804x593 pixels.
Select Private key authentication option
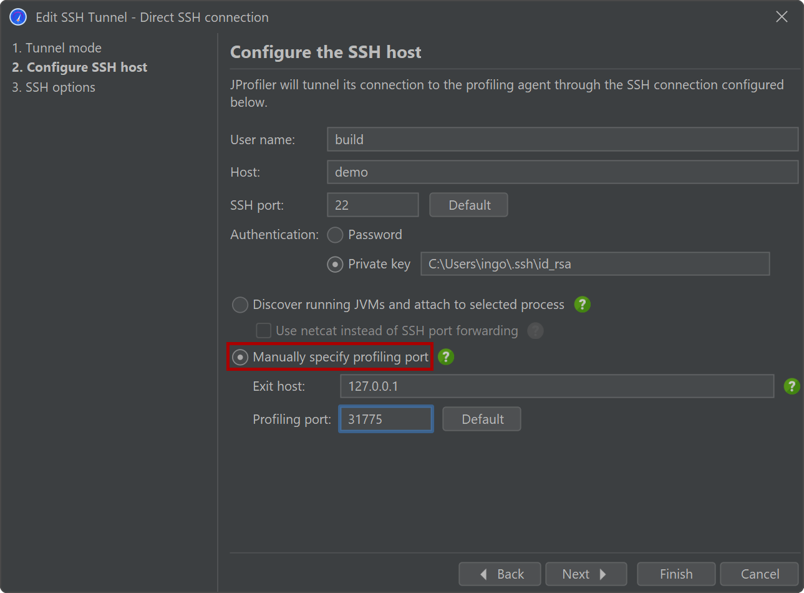pos(336,264)
